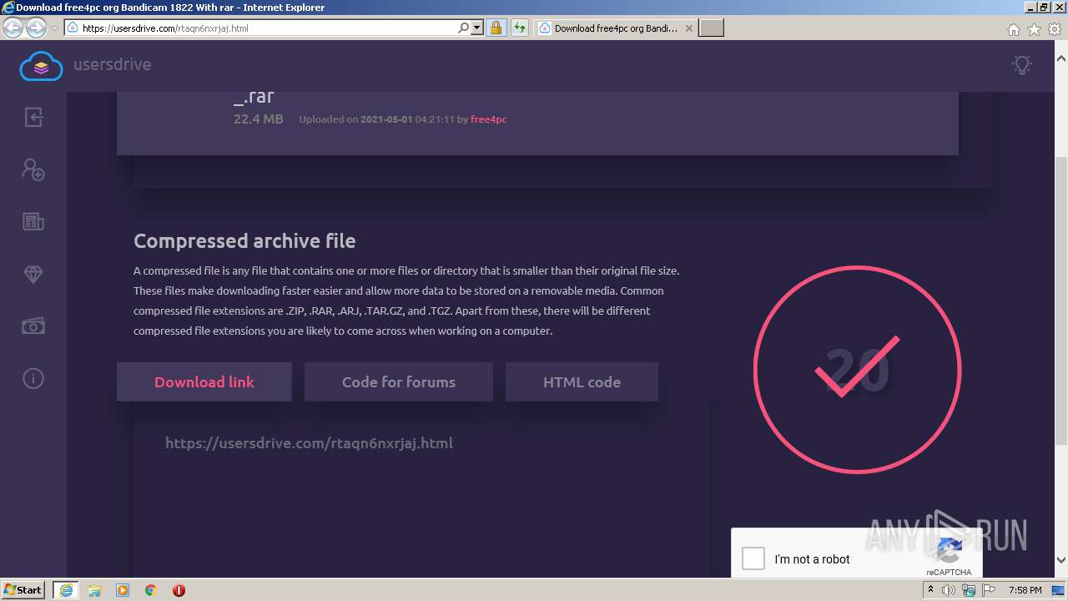1068x601 pixels.
Task: Select the HTML code tab
Action: coord(582,381)
